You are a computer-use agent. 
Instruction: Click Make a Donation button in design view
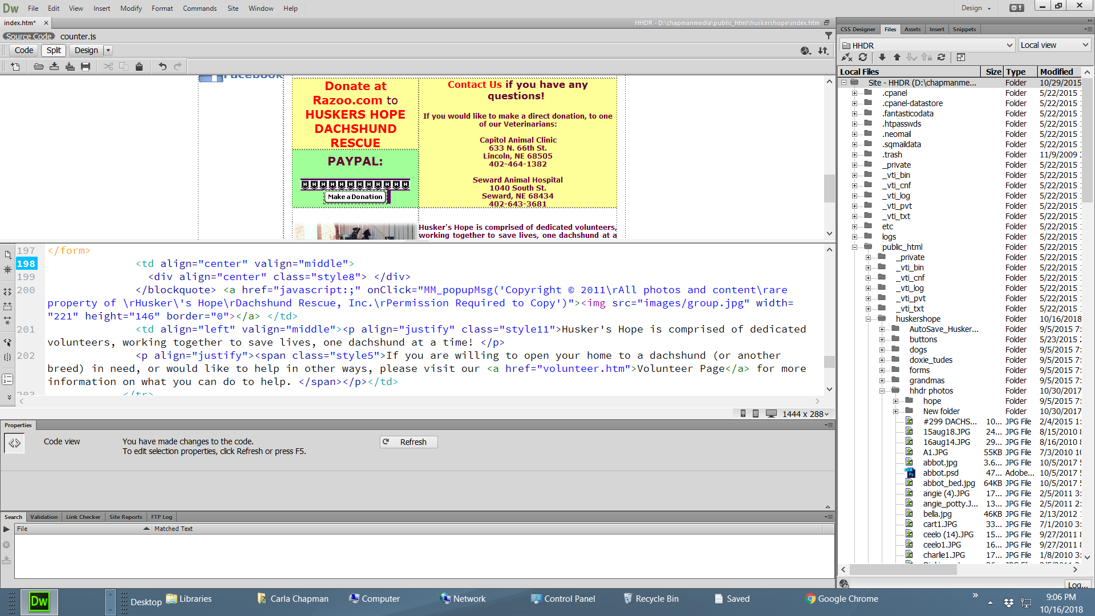point(355,197)
